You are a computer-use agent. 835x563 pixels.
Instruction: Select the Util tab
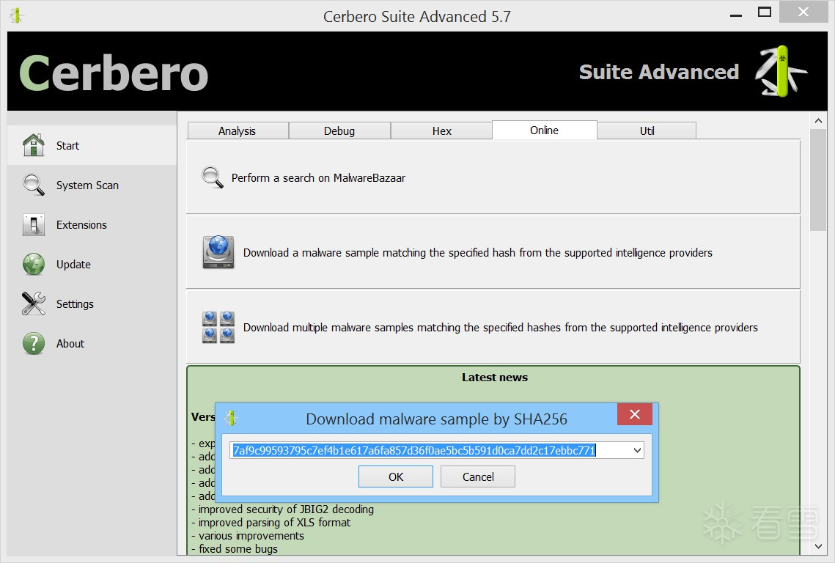[647, 130]
